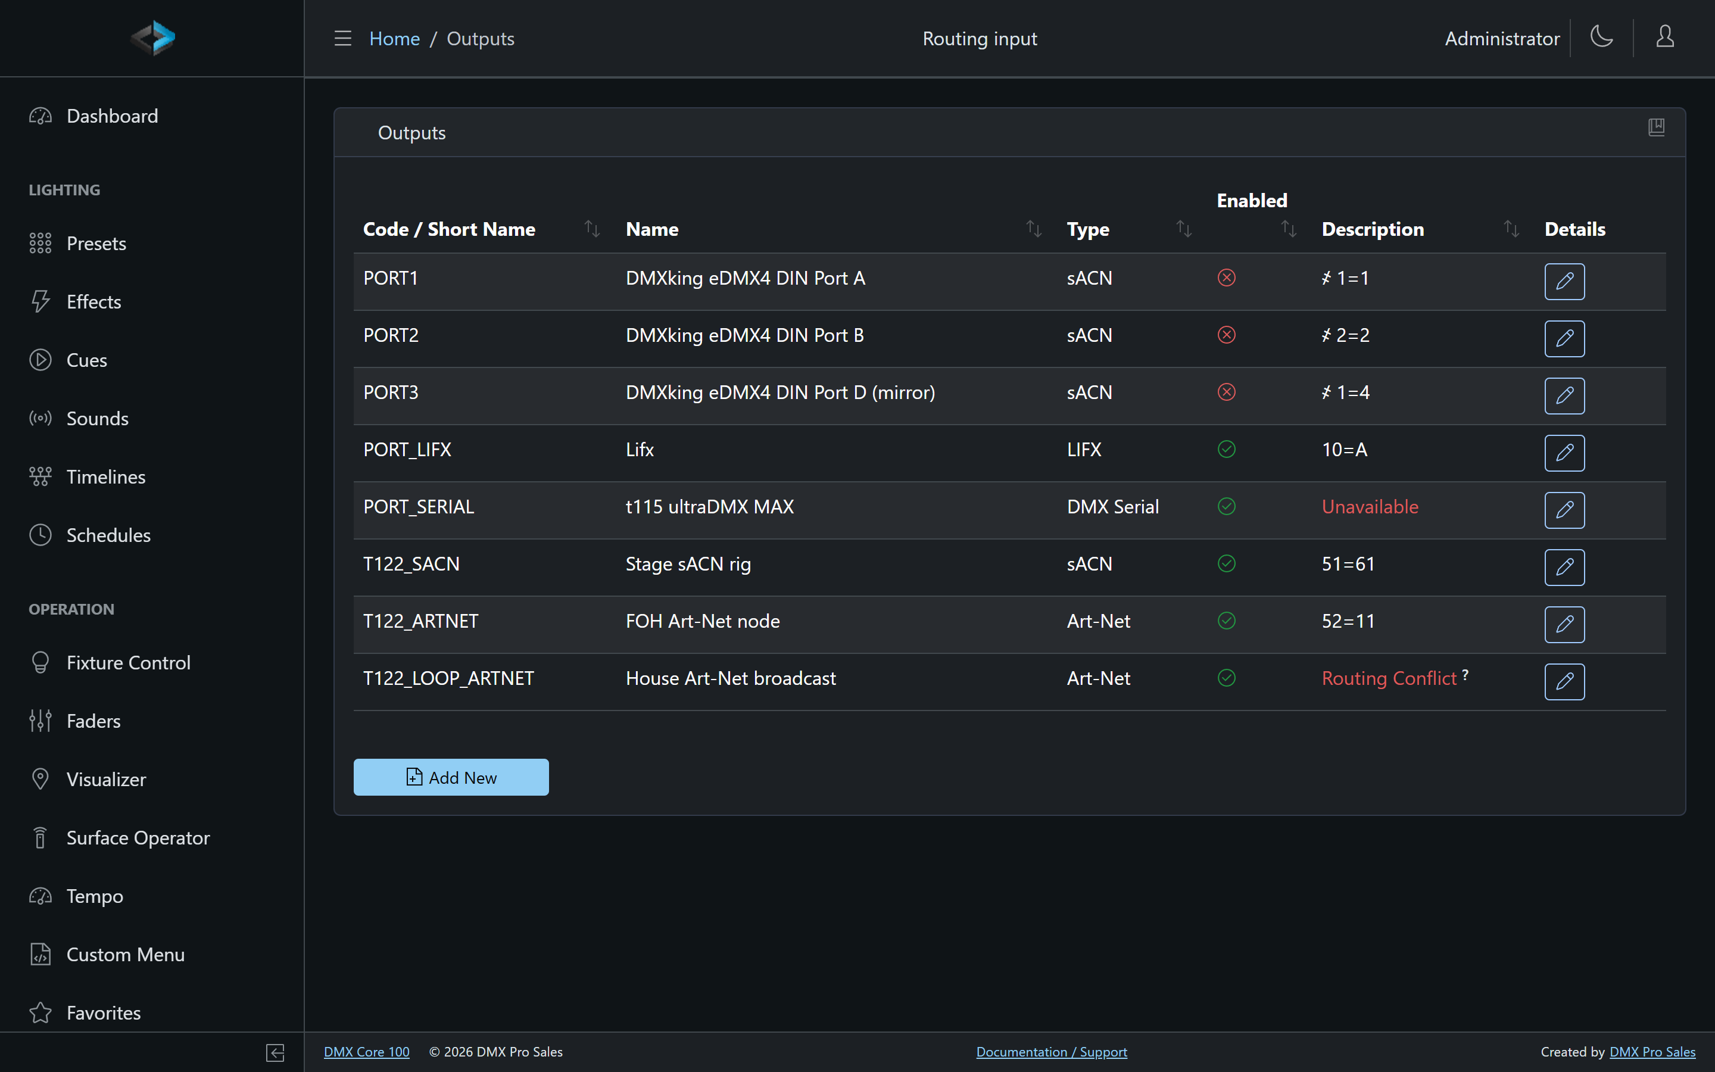
Task: Sort by Code / Short Name column
Action: [592, 229]
